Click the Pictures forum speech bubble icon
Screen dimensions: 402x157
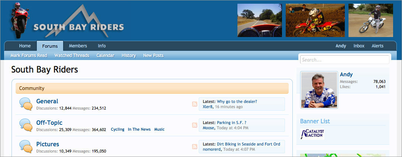26,147
